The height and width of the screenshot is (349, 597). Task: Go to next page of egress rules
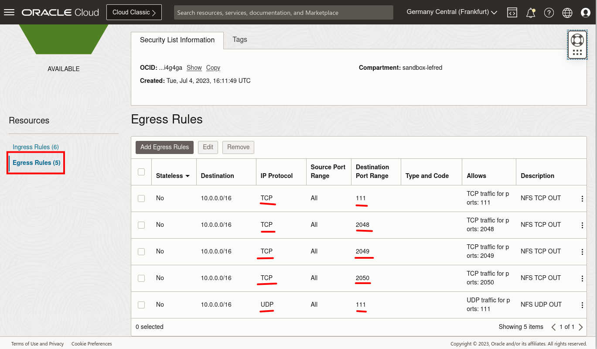point(580,327)
